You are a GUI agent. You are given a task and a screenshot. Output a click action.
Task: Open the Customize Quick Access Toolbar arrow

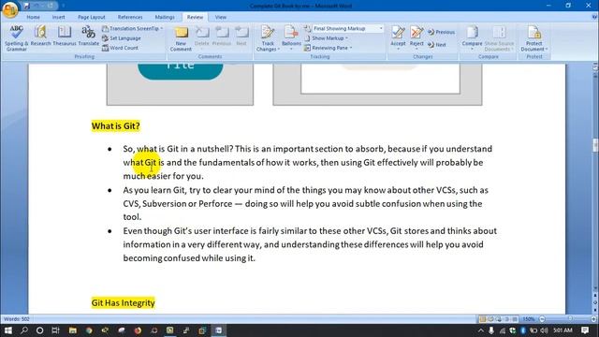(x=63, y=6)
